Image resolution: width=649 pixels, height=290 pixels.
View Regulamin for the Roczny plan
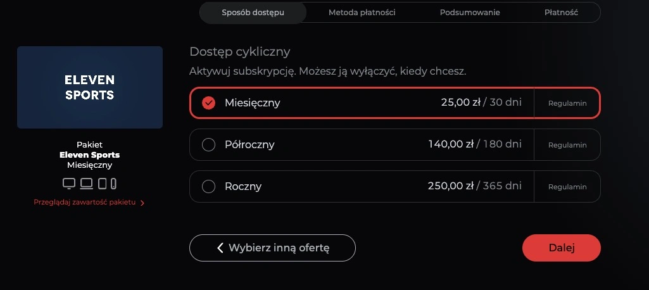tap(567, 187)
